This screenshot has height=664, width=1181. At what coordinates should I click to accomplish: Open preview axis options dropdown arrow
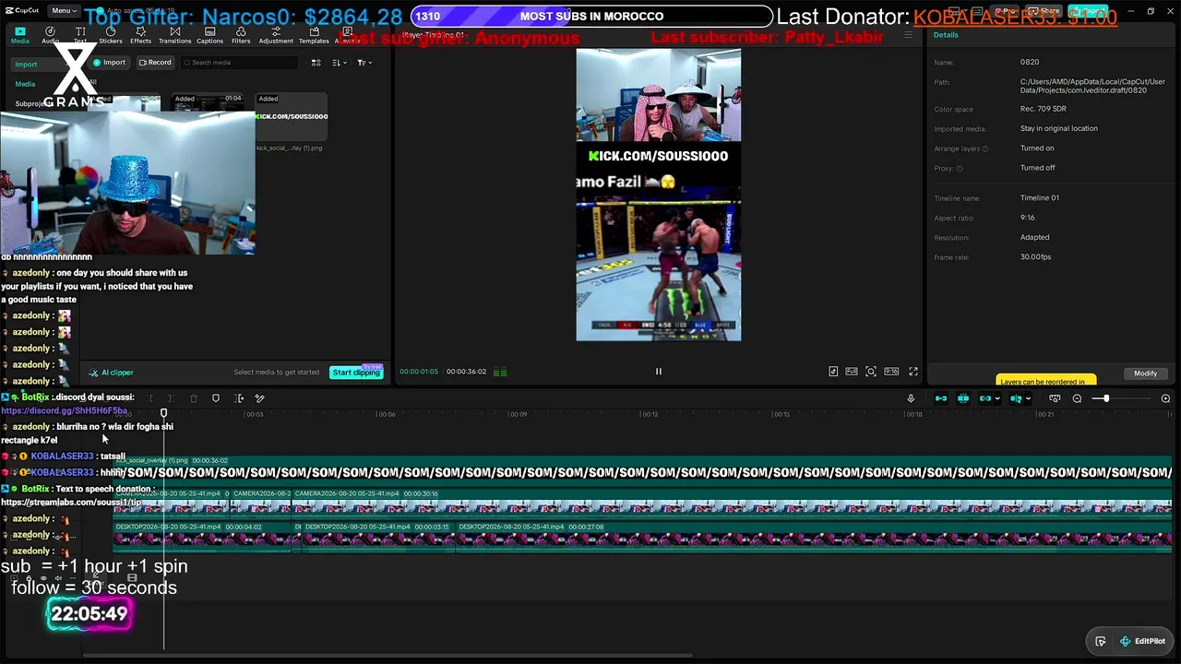pyautogui.click(x=1028, y=399)
